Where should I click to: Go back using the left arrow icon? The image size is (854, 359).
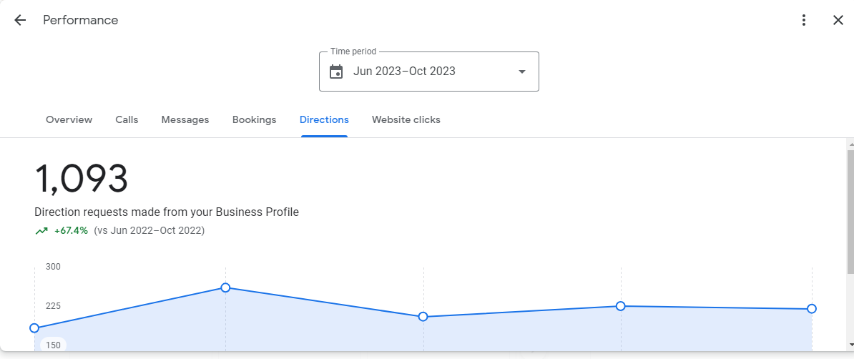(20, 20)
